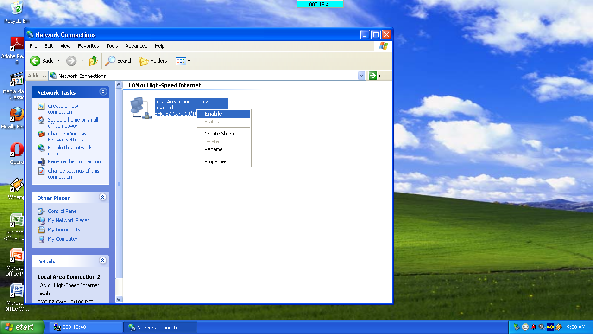Image resolution: width=593 pixels, height=334 pixels.
Task: Click the Network Connections taskbar button
Action: (x=160, y=327)
